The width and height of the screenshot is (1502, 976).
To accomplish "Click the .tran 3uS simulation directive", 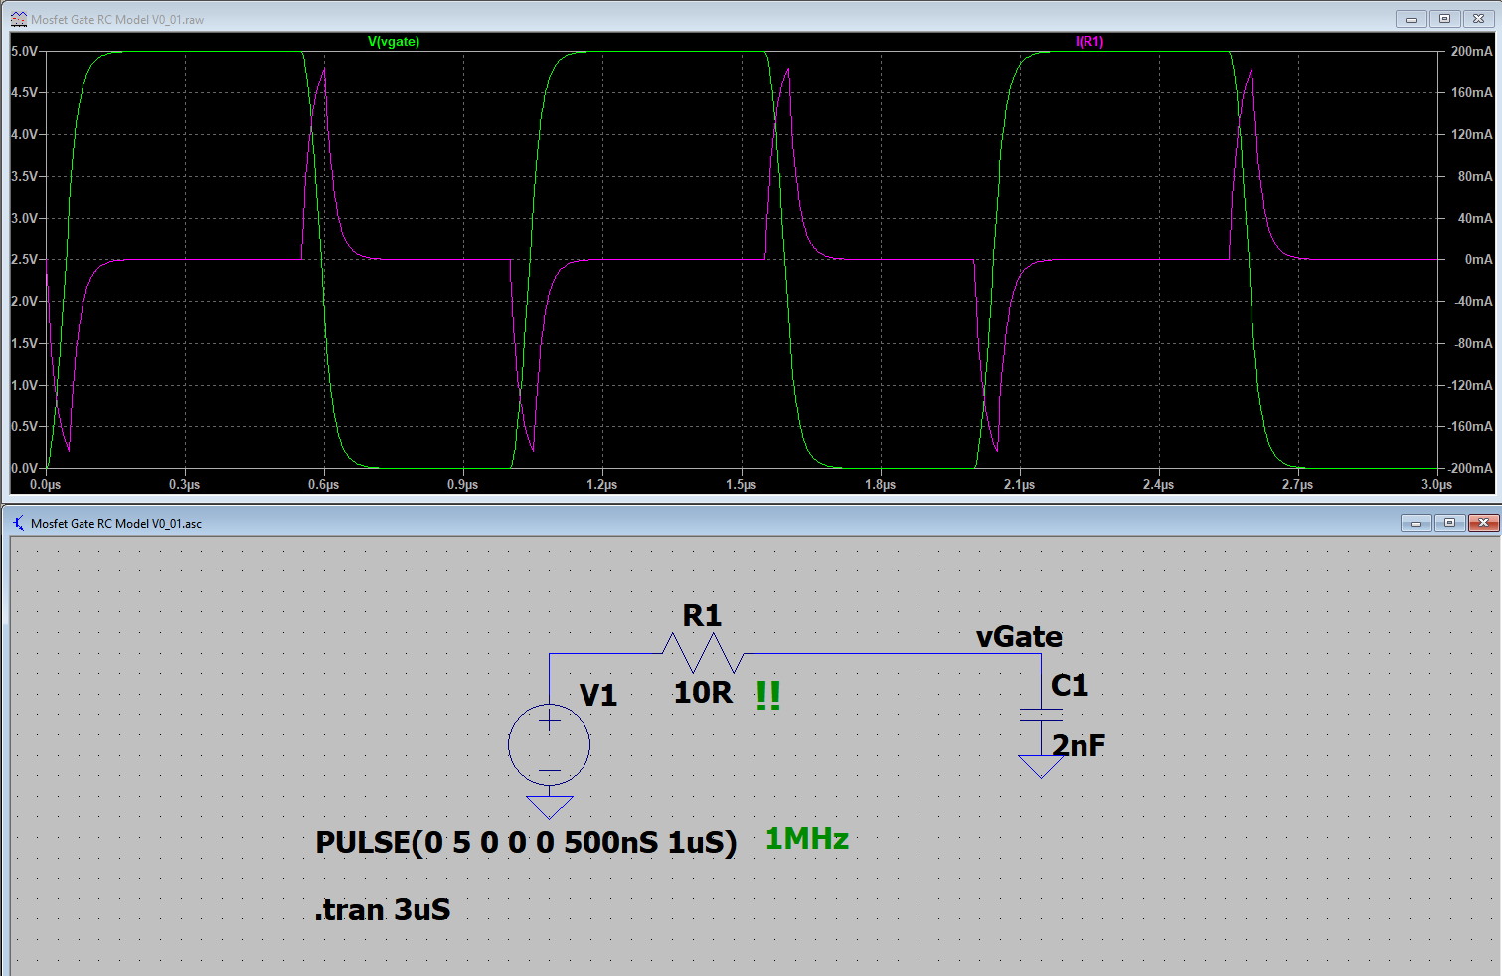I will (x=383, y=910).
